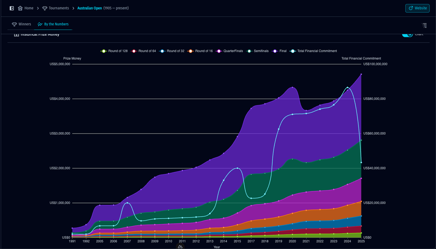Screen dimensions: 436x249
Task: Hide the Round of 64 series
Action: (143, 51)
